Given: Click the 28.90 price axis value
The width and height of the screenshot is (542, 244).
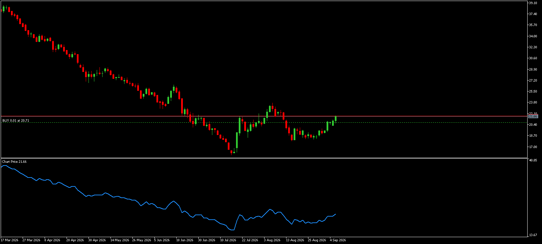Looking at the screenshot, I should [x=533, y=70].
